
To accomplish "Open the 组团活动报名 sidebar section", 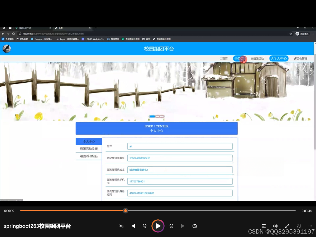I will (x=89, y=156).
